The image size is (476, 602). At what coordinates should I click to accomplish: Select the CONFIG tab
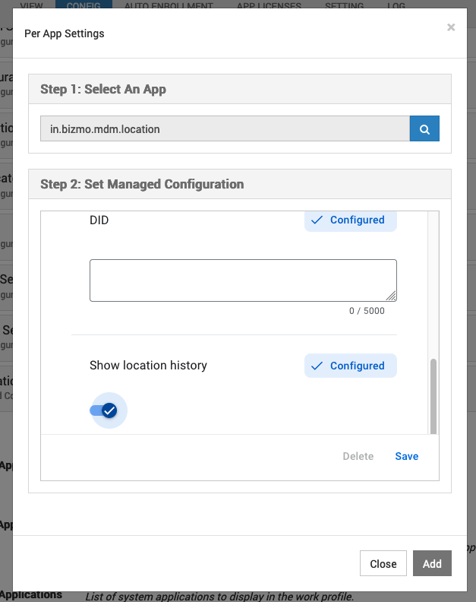84,5
